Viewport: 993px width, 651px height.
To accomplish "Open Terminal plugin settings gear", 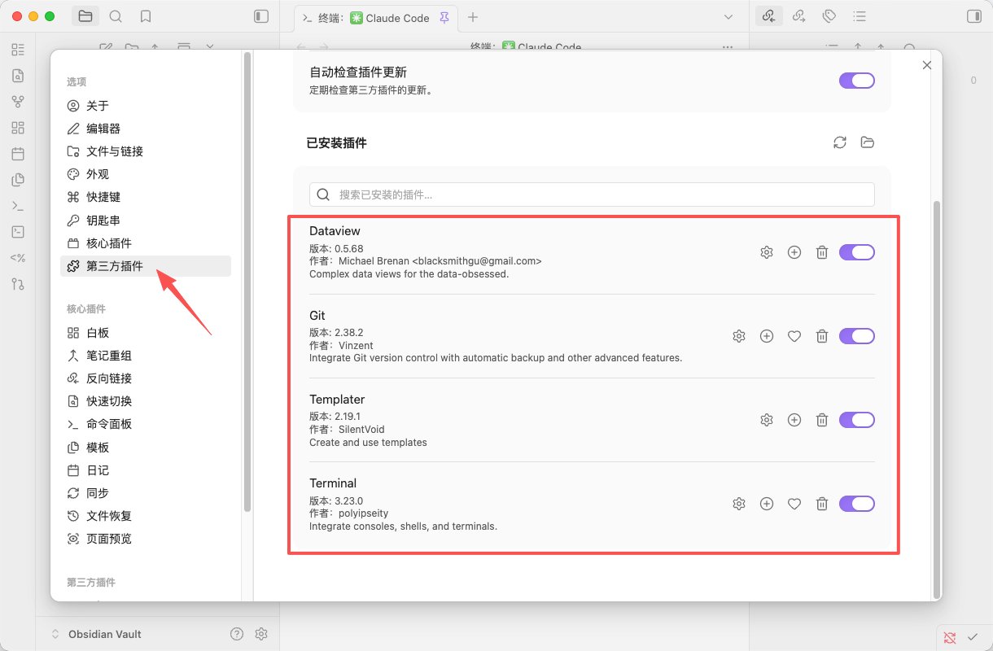I will point(739,504).
